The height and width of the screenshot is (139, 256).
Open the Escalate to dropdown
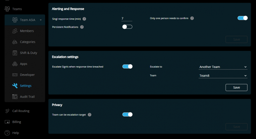(223, 67)
